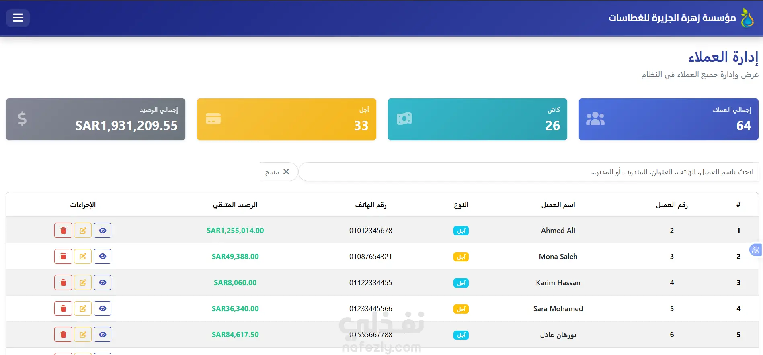This screenshot has width=763, height=355.
Task: Click the company name مؤسسة زهرة الجزيرة للغطاسات
Action: 672,18
